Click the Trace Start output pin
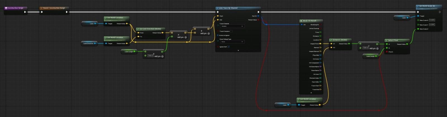Image resolution: width=447 pixels, height=117 pixels. [x=320, y=86]
